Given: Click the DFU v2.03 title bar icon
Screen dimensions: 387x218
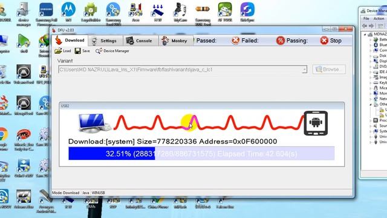Looking at the screenshot, I should (54, 30).
